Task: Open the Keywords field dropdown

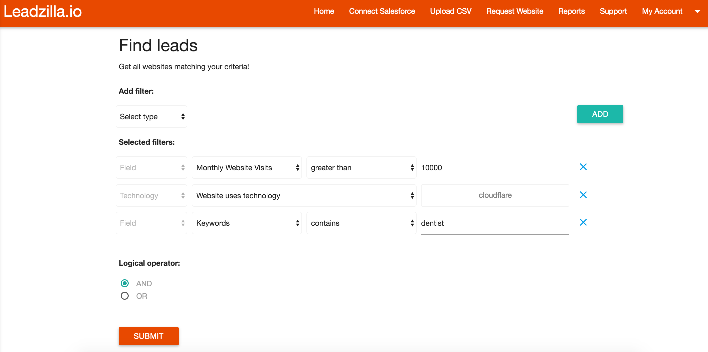Action: 247,223
